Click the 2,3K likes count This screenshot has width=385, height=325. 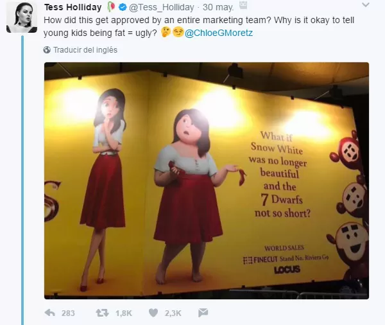point(173,313)
